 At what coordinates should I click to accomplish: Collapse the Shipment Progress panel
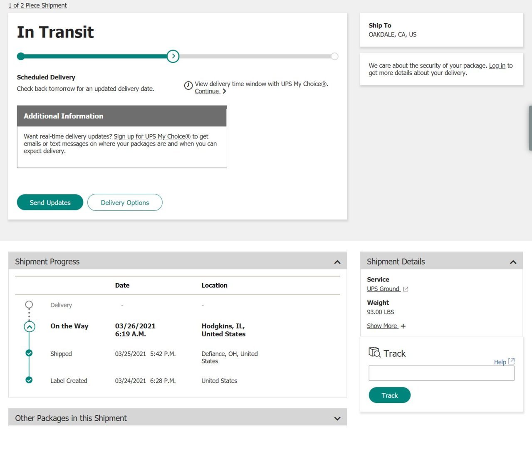337,262
